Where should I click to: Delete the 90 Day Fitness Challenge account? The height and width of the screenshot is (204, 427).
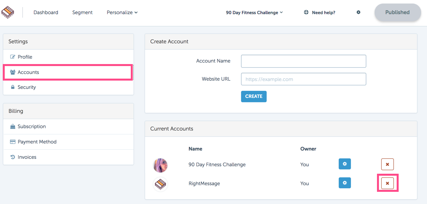pyautogui.click(x=387, y=164)
